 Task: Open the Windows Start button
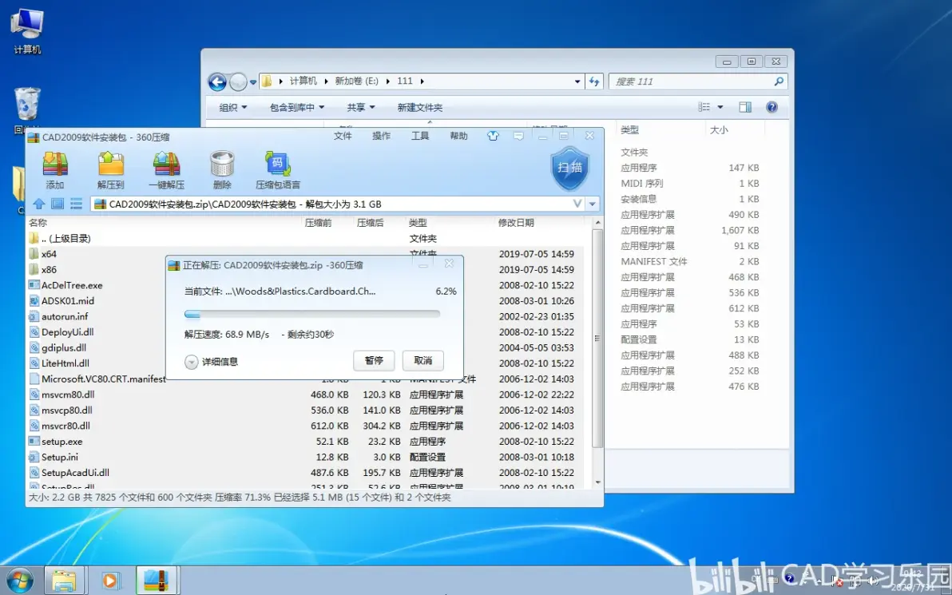point(19,581)
